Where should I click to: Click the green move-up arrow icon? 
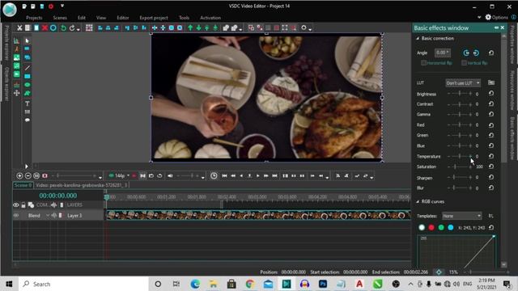pos(190,28)
